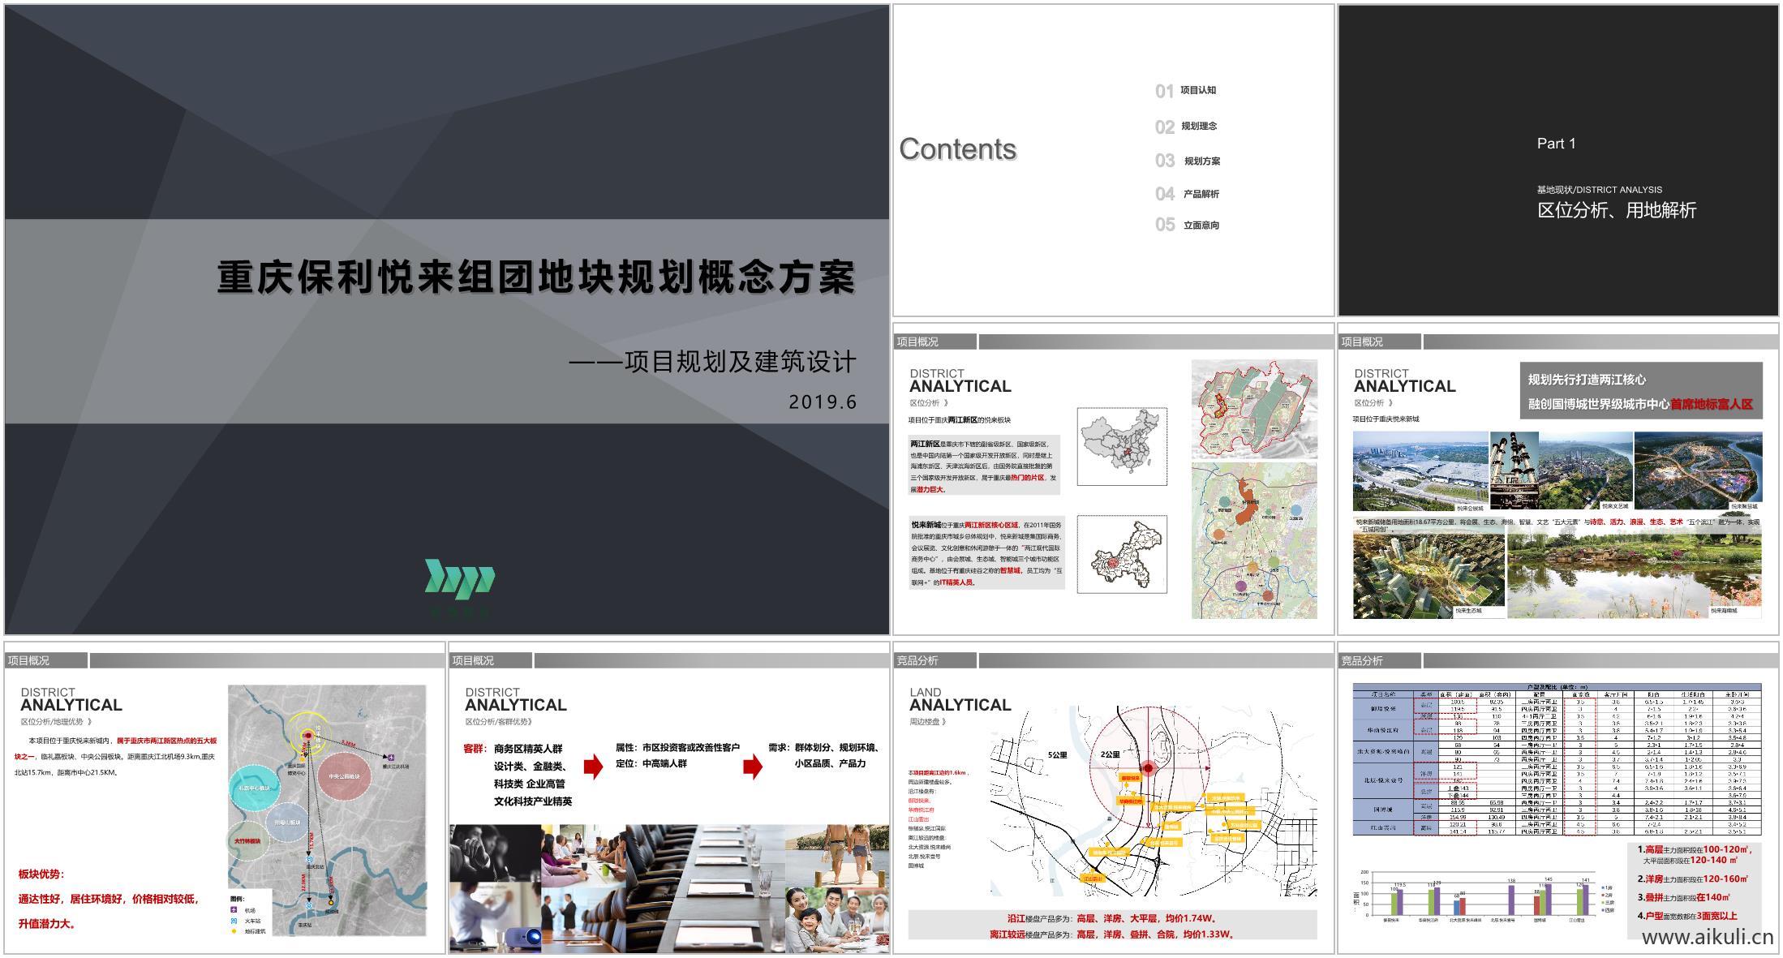Screen dimensions: 1783x958
Task: Click the red center marker on 周边楼盘 map
Action: [1148, 768]
